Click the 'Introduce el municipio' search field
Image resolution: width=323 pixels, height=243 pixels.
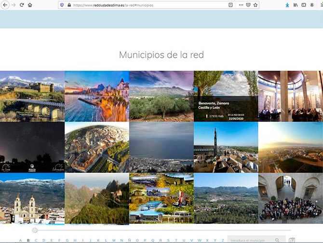[x=251, y=240]
